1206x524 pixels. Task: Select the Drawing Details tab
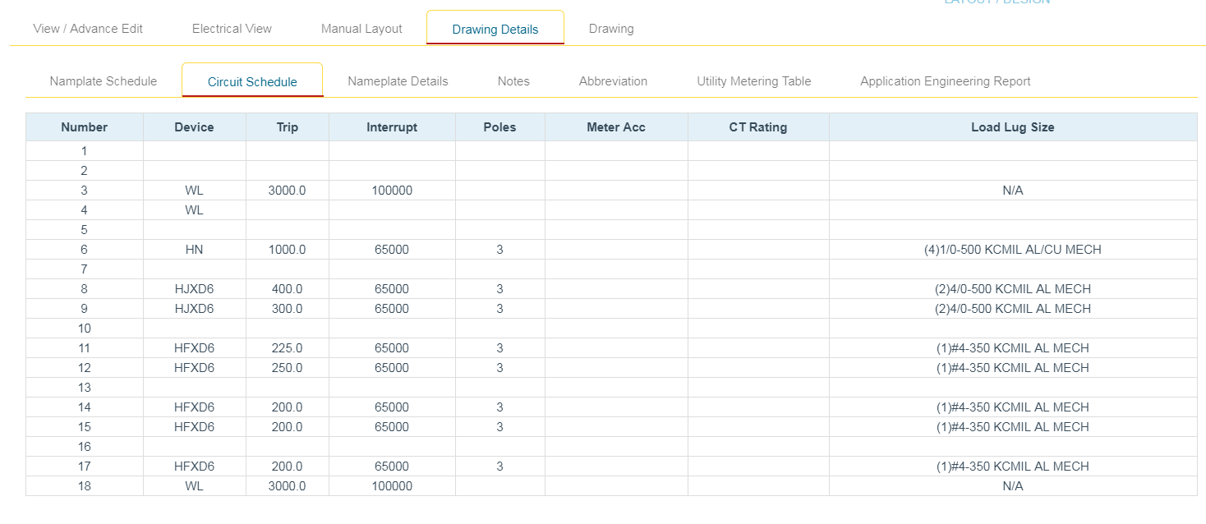click(x=495, y=28)
